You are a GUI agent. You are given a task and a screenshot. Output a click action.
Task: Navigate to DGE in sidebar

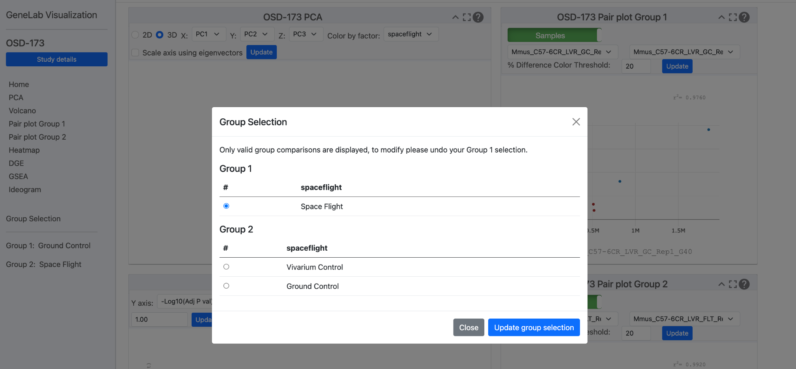pos(16,163)
